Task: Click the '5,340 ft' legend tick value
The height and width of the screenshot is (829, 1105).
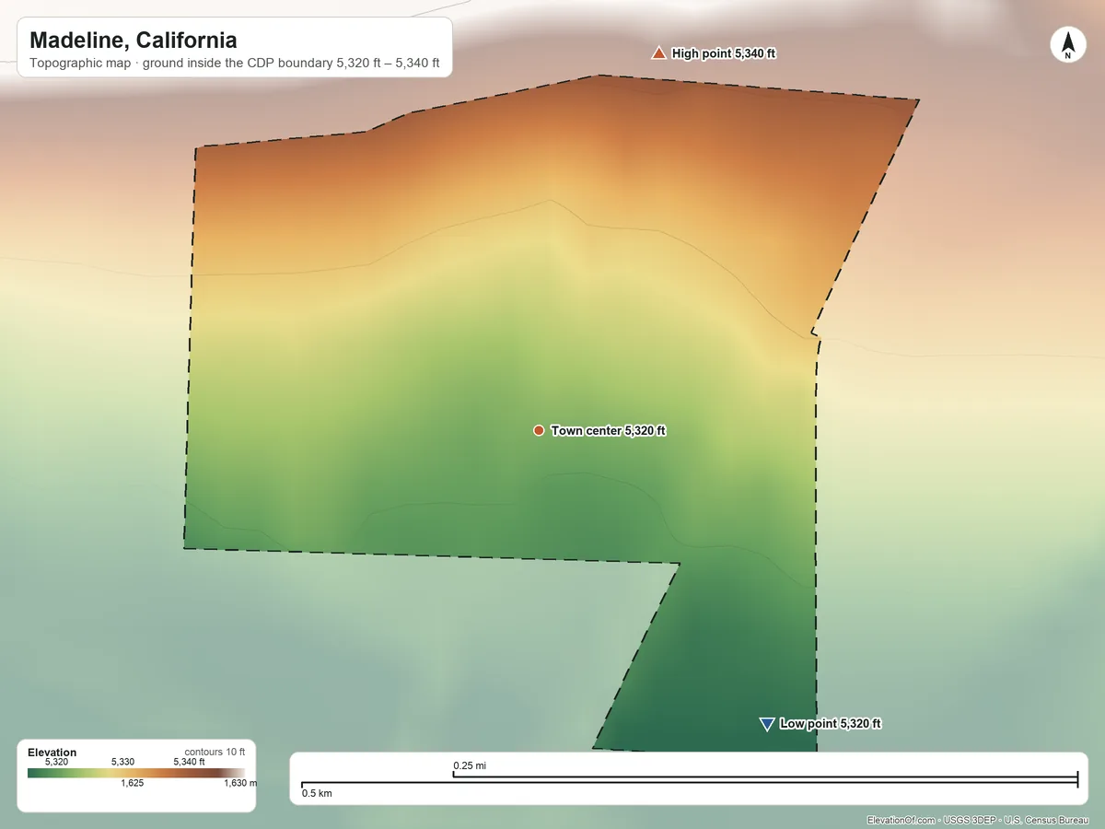Action: [189, 762]
